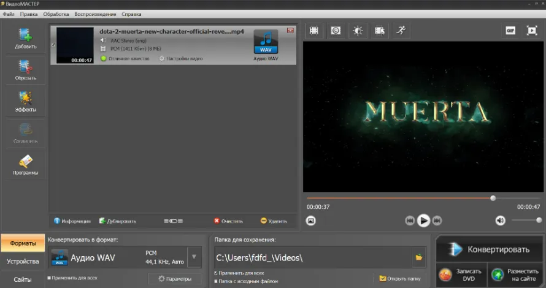Viewport: 546px width, 288px height.
Task: Click the volume slider handle
Action: click(539, 220)
